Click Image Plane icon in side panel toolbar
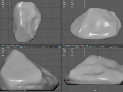123x92 pixels. coord(70,47)
